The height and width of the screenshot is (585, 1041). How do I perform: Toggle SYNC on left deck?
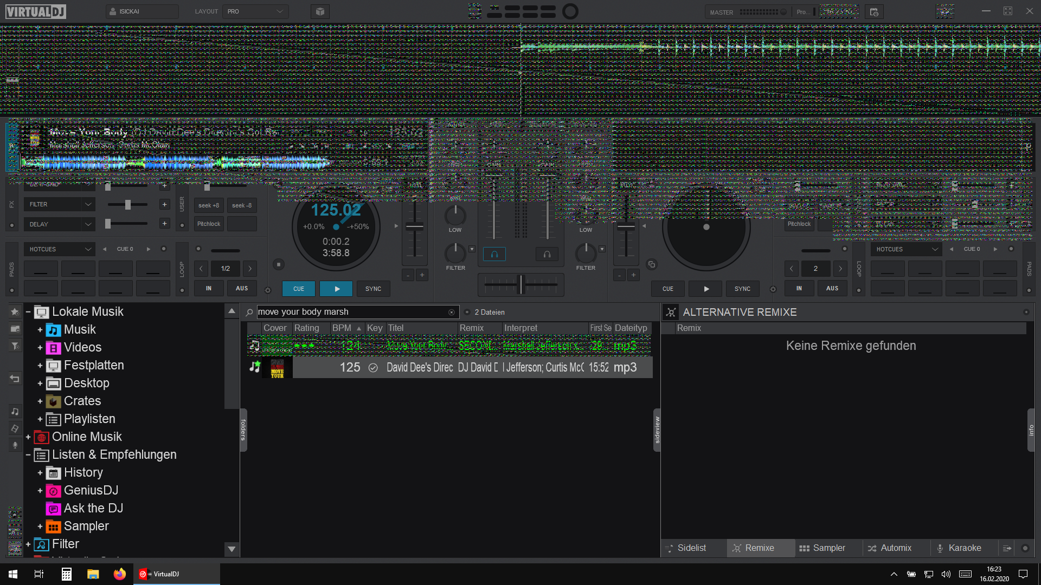(x=373, y=289)
